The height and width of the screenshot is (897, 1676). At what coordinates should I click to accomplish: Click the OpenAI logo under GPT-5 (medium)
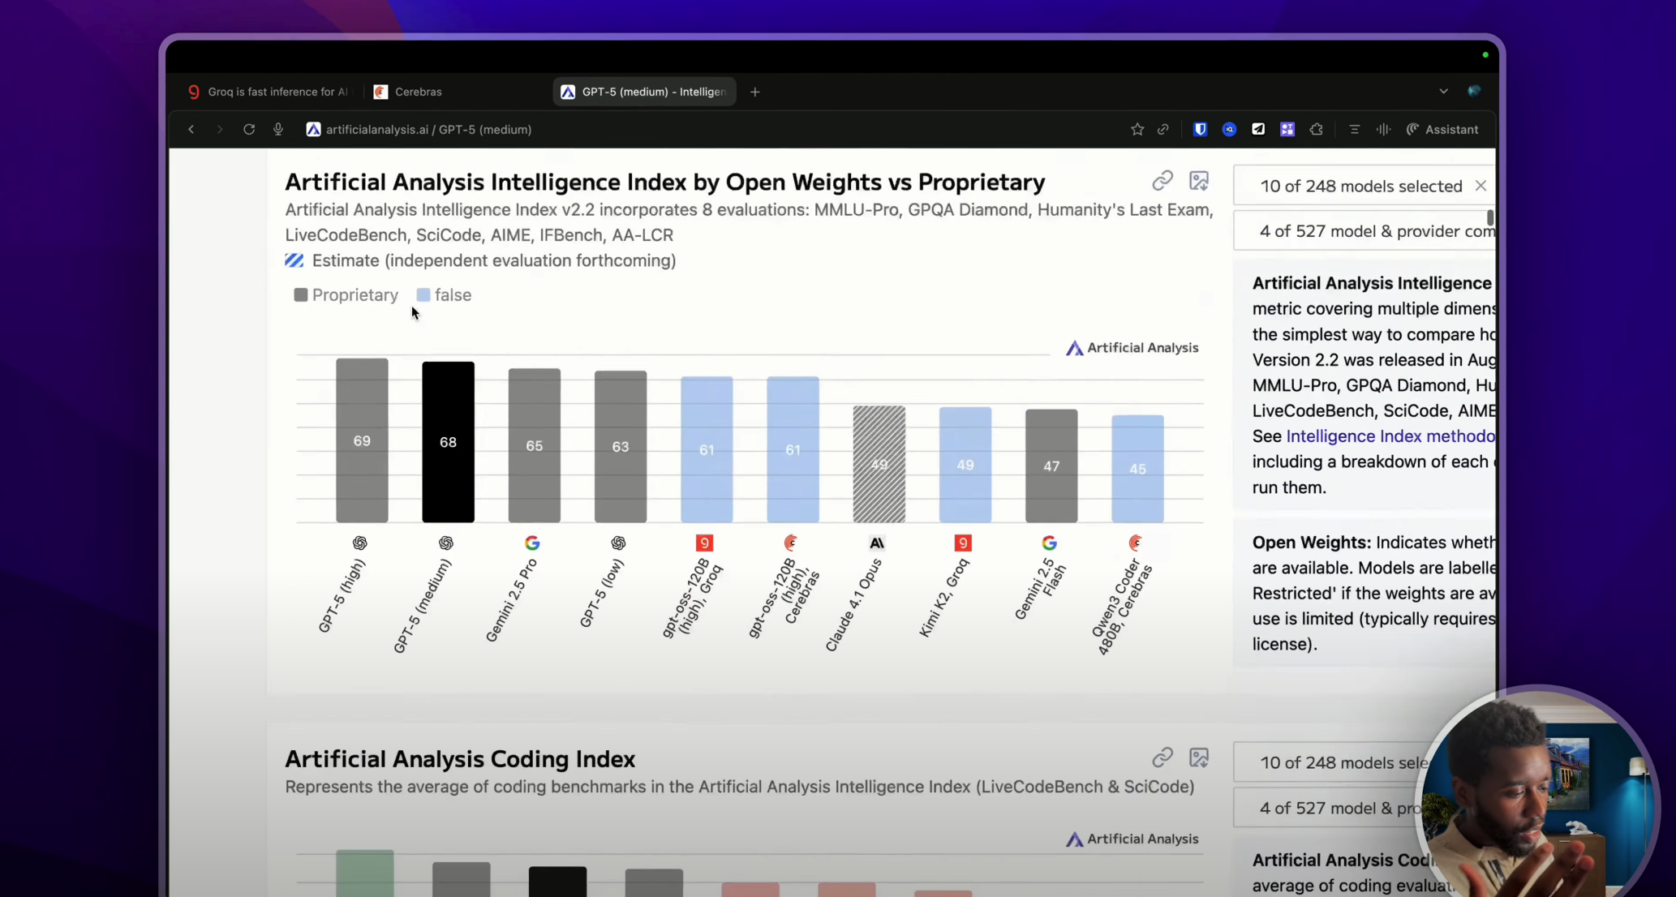click(x=446, y=543)
